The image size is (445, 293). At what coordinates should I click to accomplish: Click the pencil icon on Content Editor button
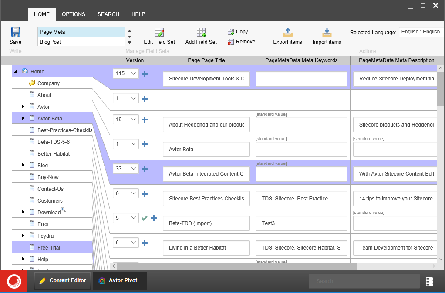pyautogui.click(x=42, y=280)
